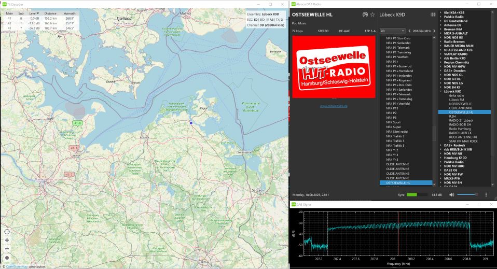The height and width of the screenshot is (269, 497).
Task: Open the www.ostseewelle.de link
Action: pyautogui.click(x=334, y=106)
